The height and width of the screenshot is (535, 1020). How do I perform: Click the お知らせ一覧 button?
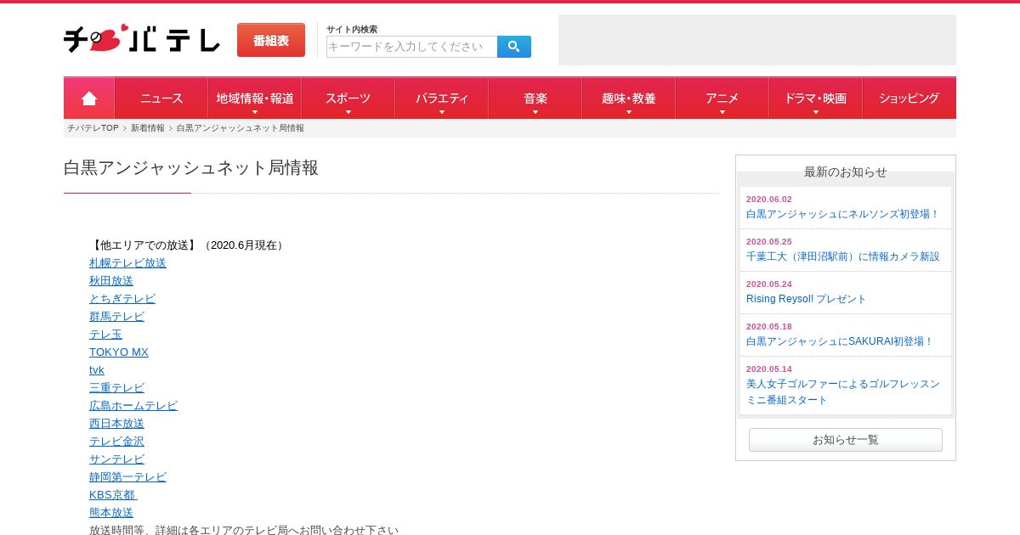(846, 440)
